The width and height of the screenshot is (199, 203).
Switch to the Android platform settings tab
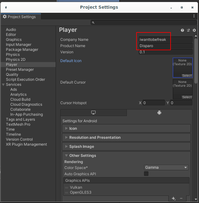(159, 113)
